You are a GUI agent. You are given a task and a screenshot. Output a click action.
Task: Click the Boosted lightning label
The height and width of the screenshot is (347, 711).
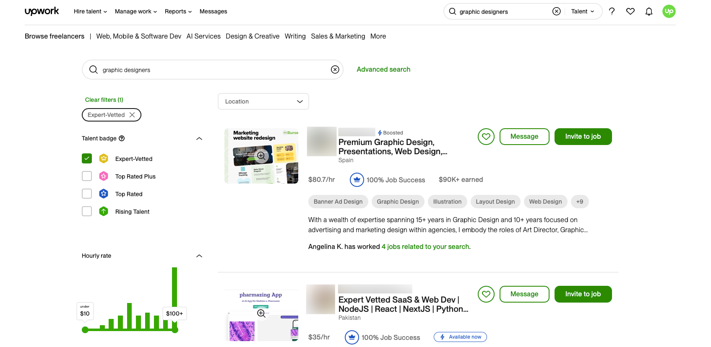point(390,133)
